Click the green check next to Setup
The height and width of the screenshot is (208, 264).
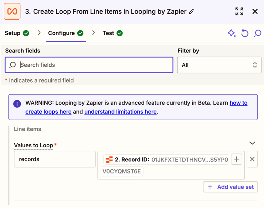coord(26,33)
